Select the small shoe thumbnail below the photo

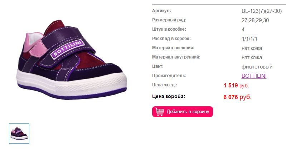(19, 134)
